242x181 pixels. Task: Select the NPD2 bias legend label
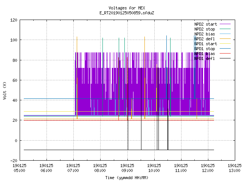click(x=205, y=34)
